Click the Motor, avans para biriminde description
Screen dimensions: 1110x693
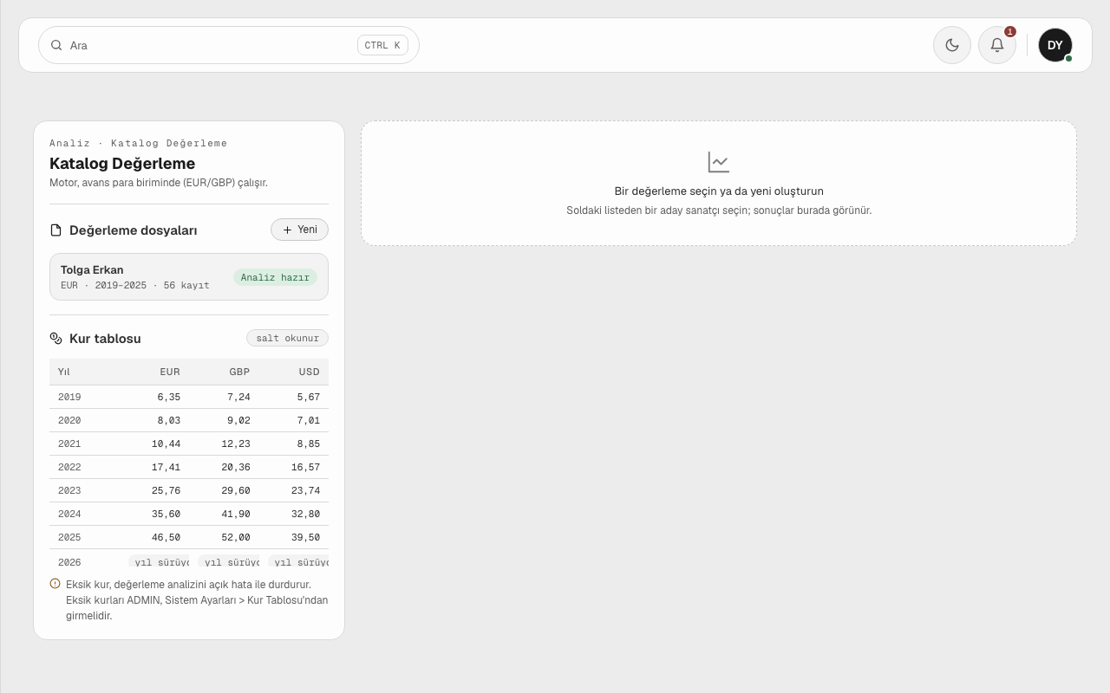coord(159,183)
